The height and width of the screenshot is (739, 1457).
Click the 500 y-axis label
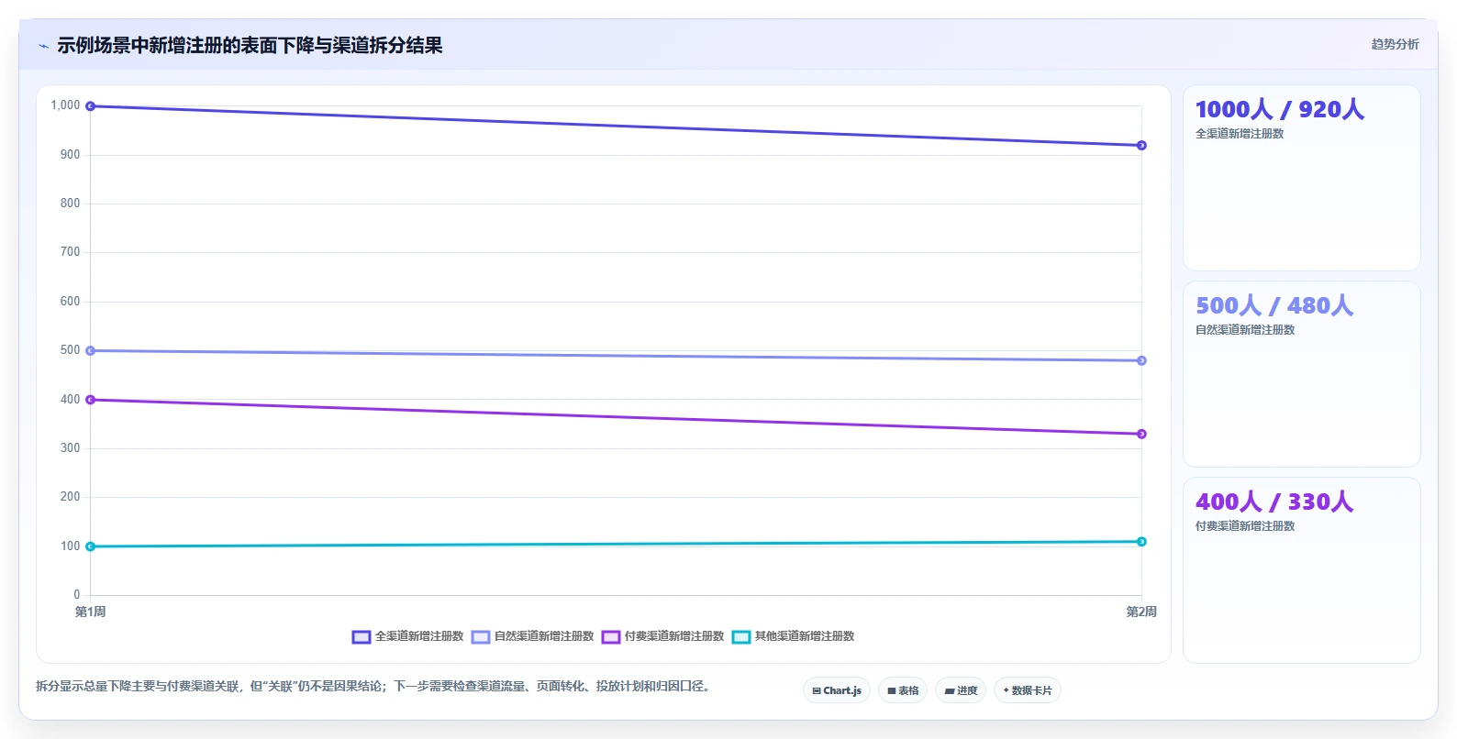point(70,350)
